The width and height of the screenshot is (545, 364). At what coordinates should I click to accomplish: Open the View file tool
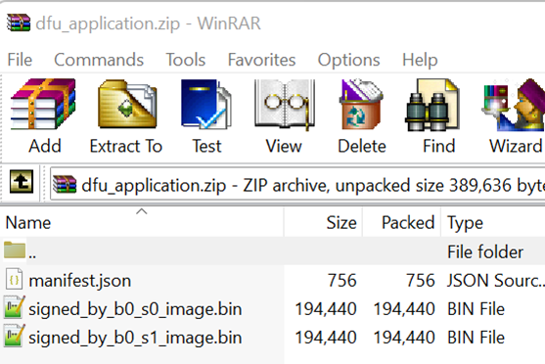[x=284, y=115]
